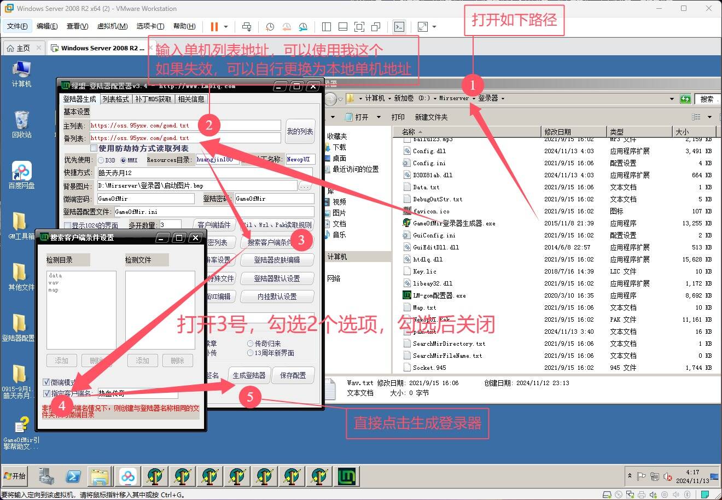The image size is (722, 500).
Task: Open the address bar history dropdown arrow
Action: [x=672, y=98]
